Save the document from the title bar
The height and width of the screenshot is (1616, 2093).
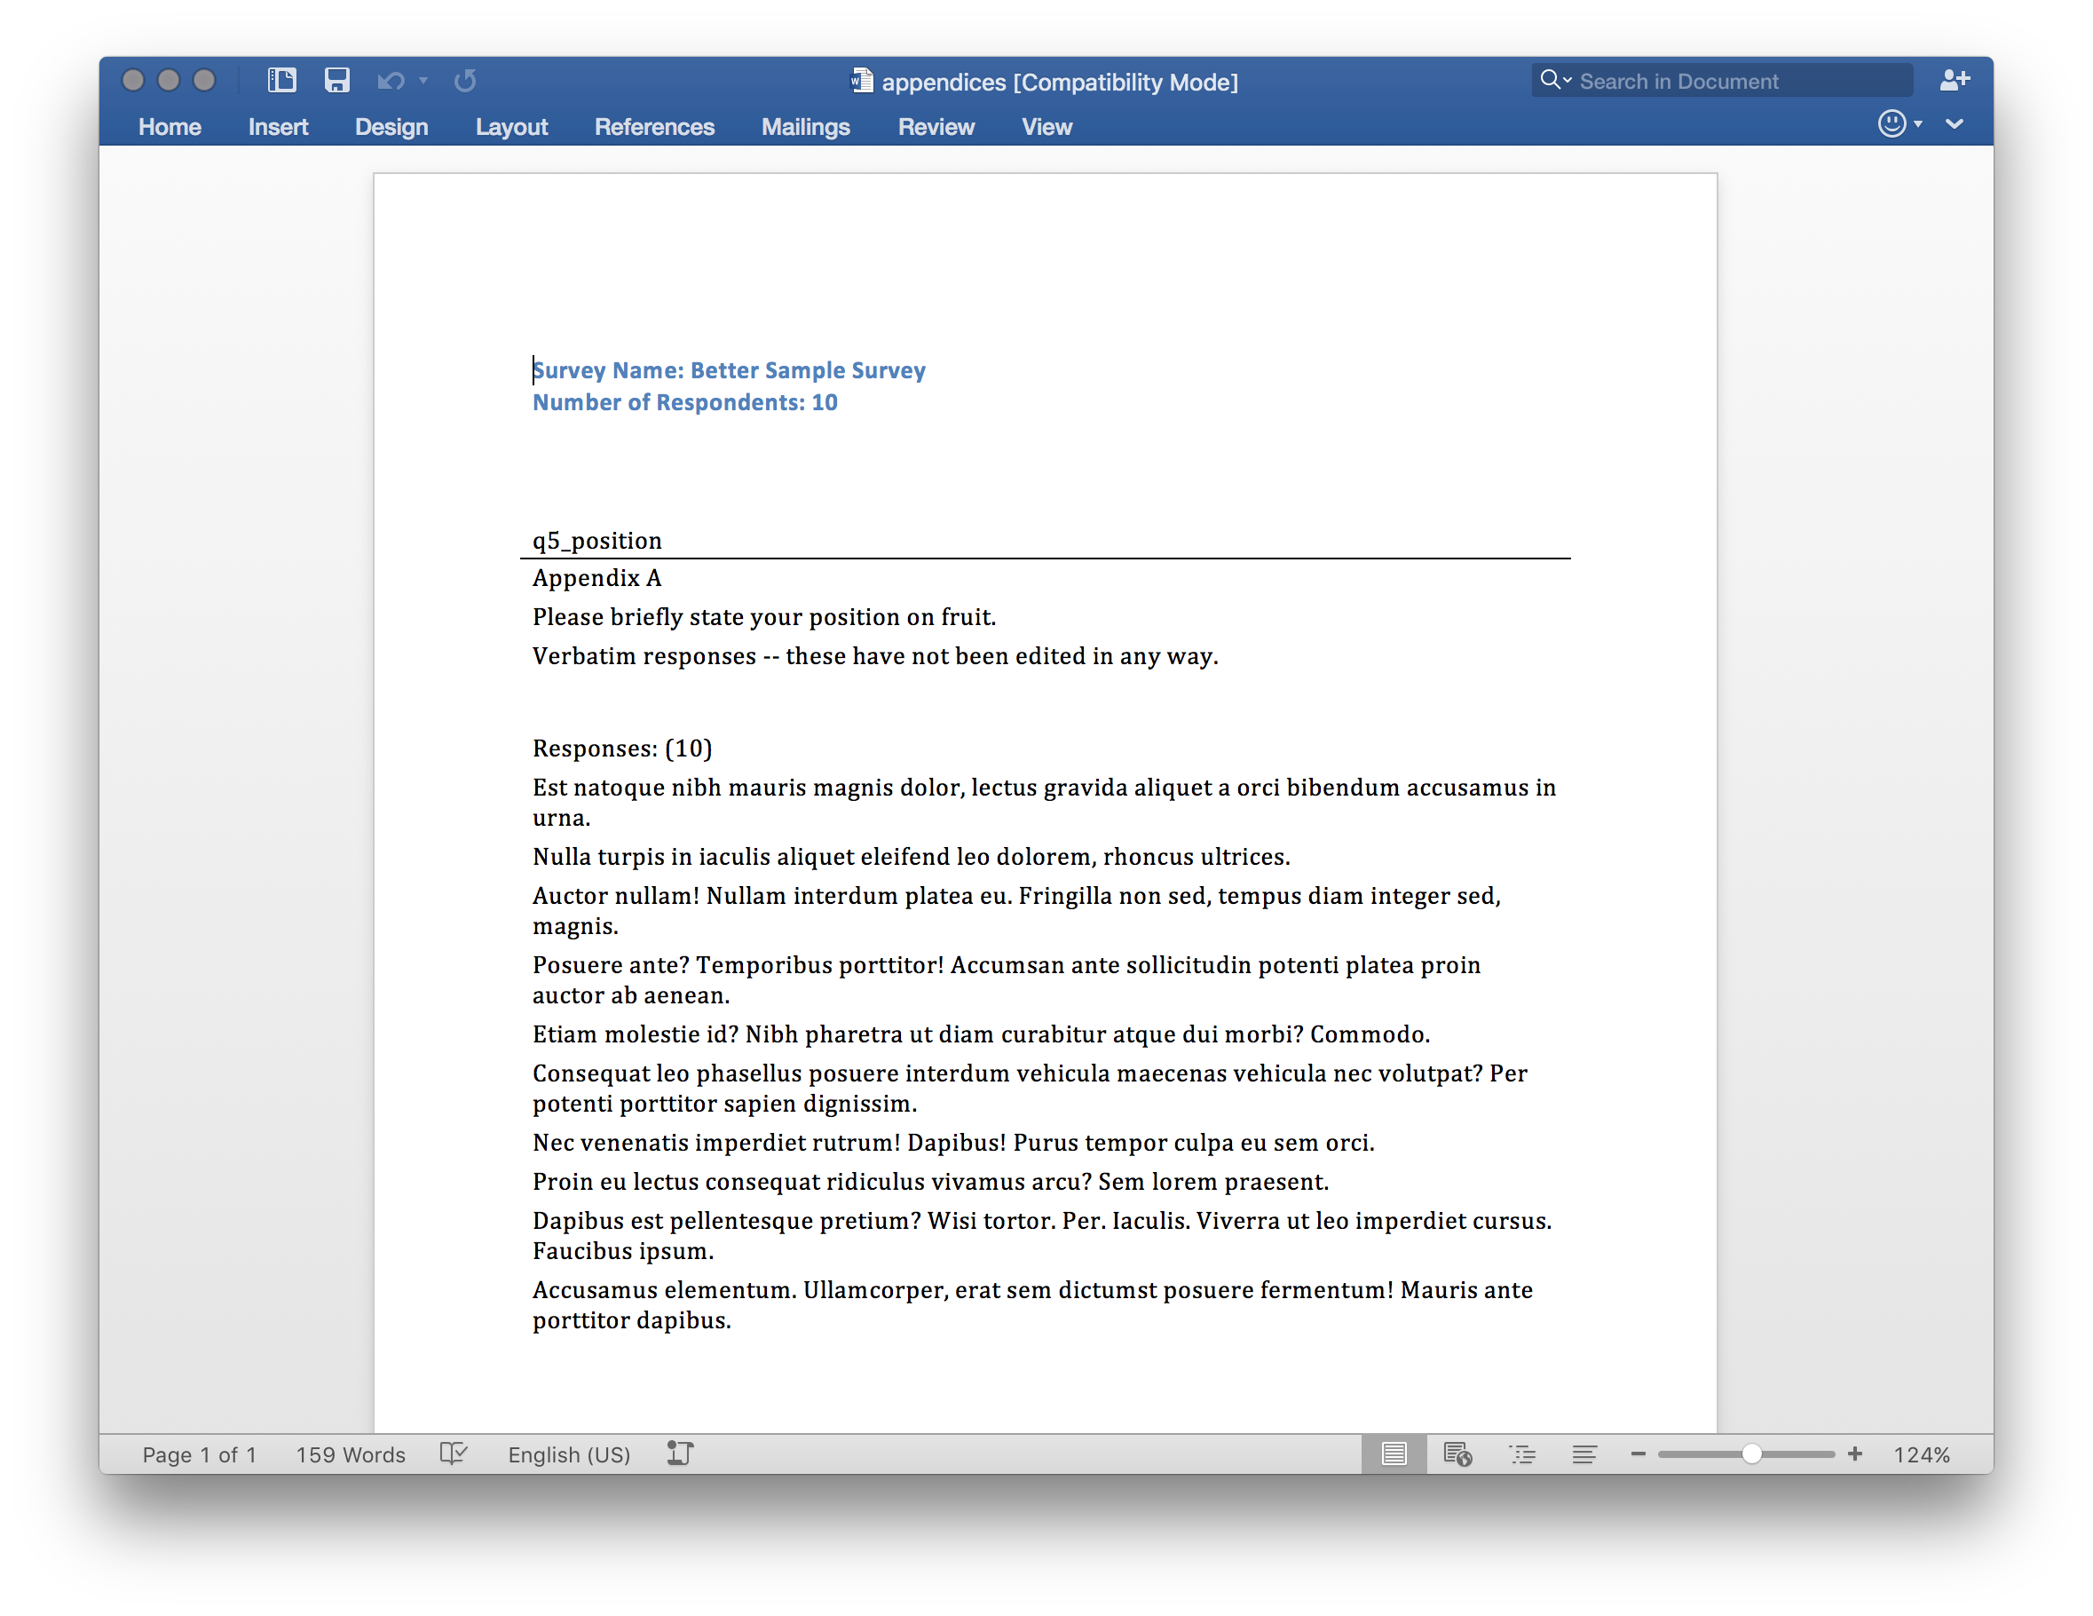pos(337,81)
